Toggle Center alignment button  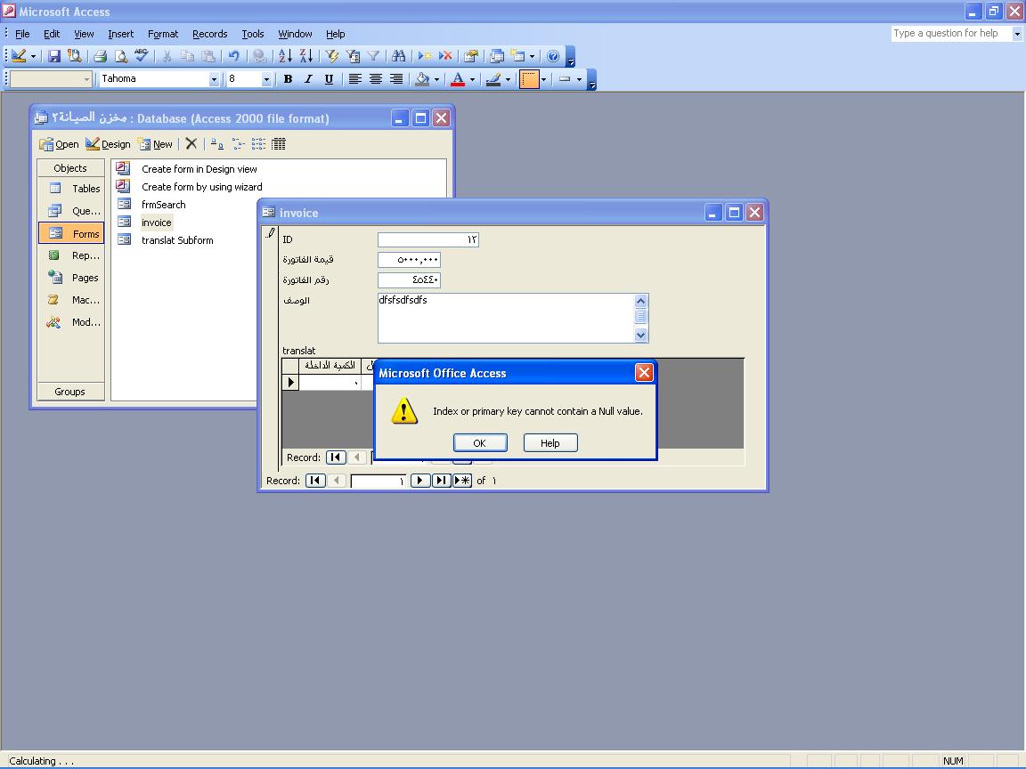coord(376,79)
